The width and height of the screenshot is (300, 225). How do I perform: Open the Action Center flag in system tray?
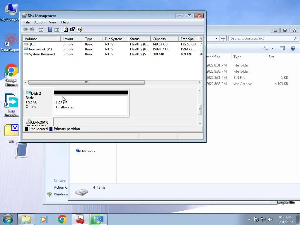[x=256, y=219]
